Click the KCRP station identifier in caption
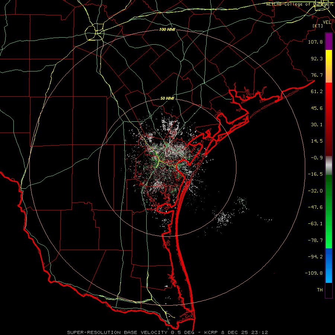Viewport: 335px width, 335px height. pyautogui.click(x=211, y=332)
